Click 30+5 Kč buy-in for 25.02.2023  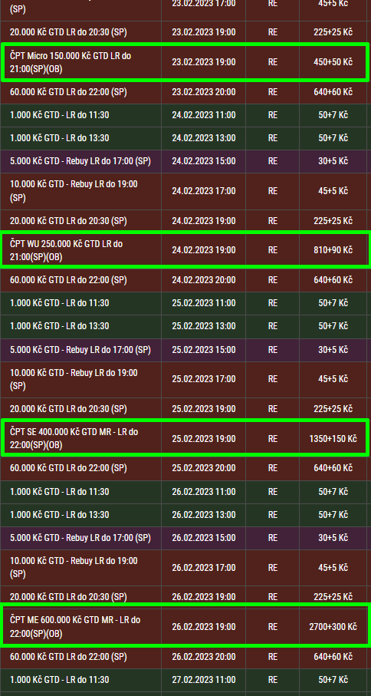[x=333, y=350]
